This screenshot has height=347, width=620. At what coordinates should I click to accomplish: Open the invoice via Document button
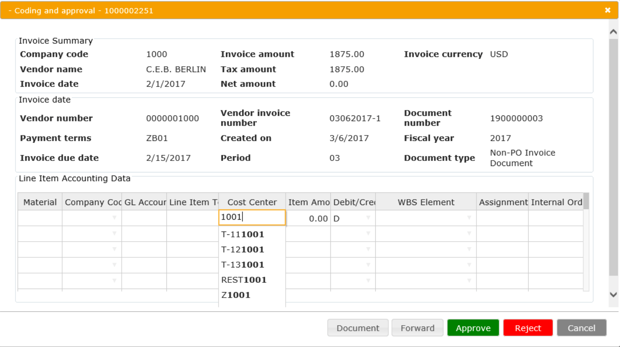click(x=357, y=328)
